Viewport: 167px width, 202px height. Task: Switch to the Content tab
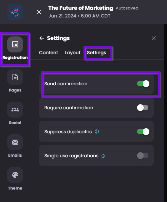tap(49, 52)
